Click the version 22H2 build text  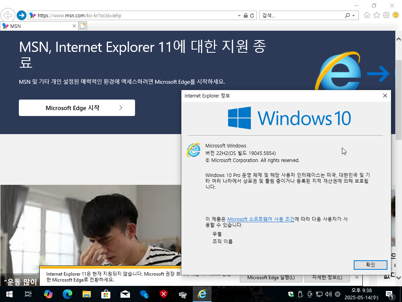[x=241, y=153]
